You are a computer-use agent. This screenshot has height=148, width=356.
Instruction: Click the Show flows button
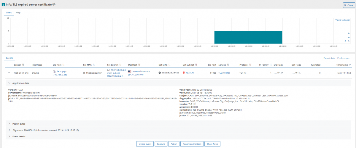pos(212,144)
